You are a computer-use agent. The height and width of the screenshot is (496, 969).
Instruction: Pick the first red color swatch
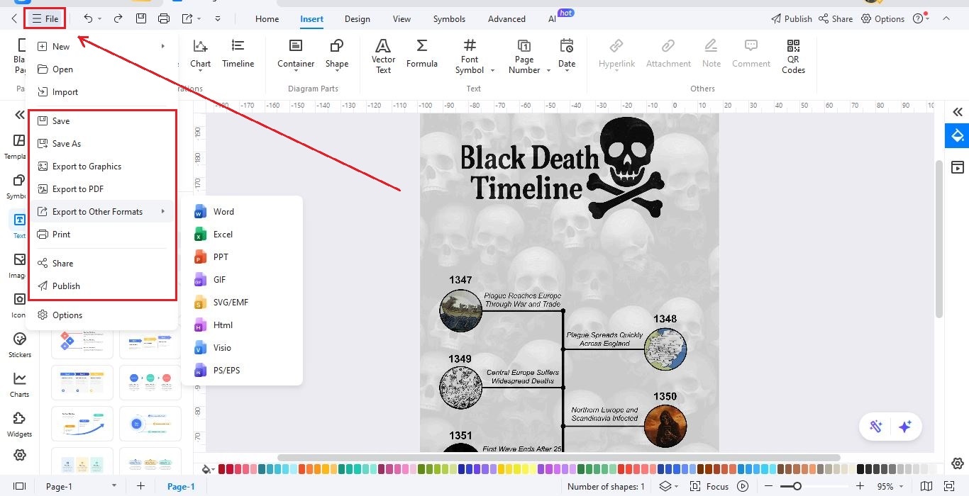coord(222,469)
